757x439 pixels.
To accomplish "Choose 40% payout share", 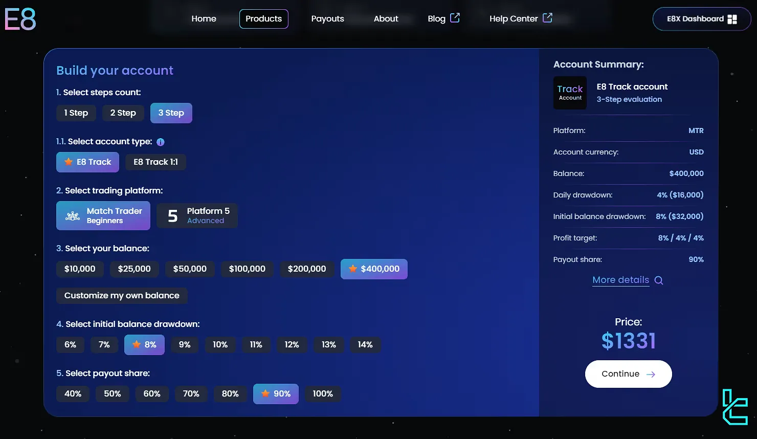I will [73, 394].
